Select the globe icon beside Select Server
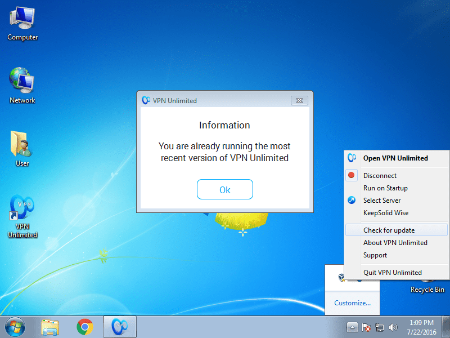Screen dimensions: 450x338 pos(352,200)
